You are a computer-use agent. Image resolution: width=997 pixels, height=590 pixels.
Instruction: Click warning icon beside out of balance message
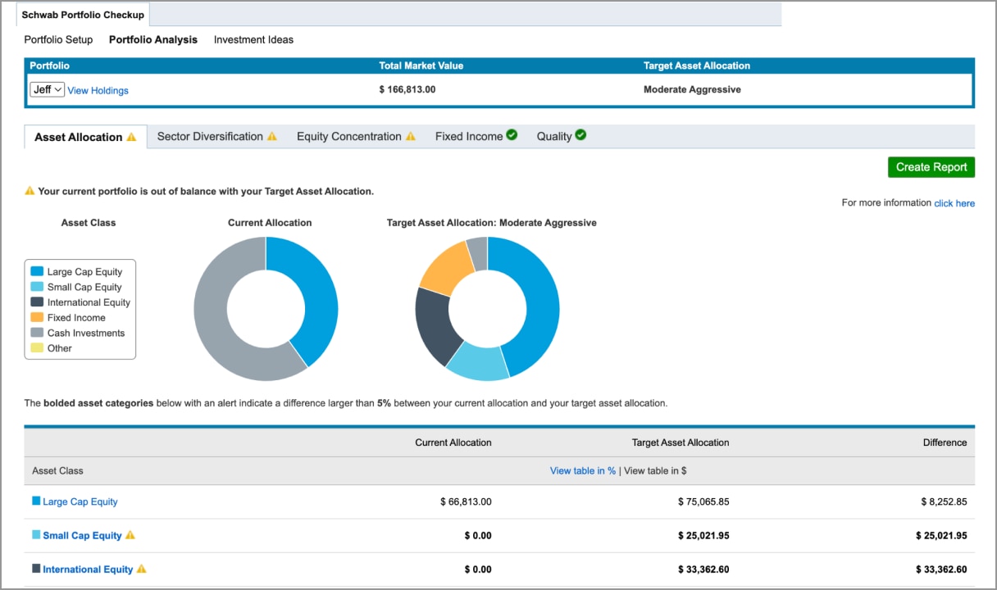coord(30,191)
